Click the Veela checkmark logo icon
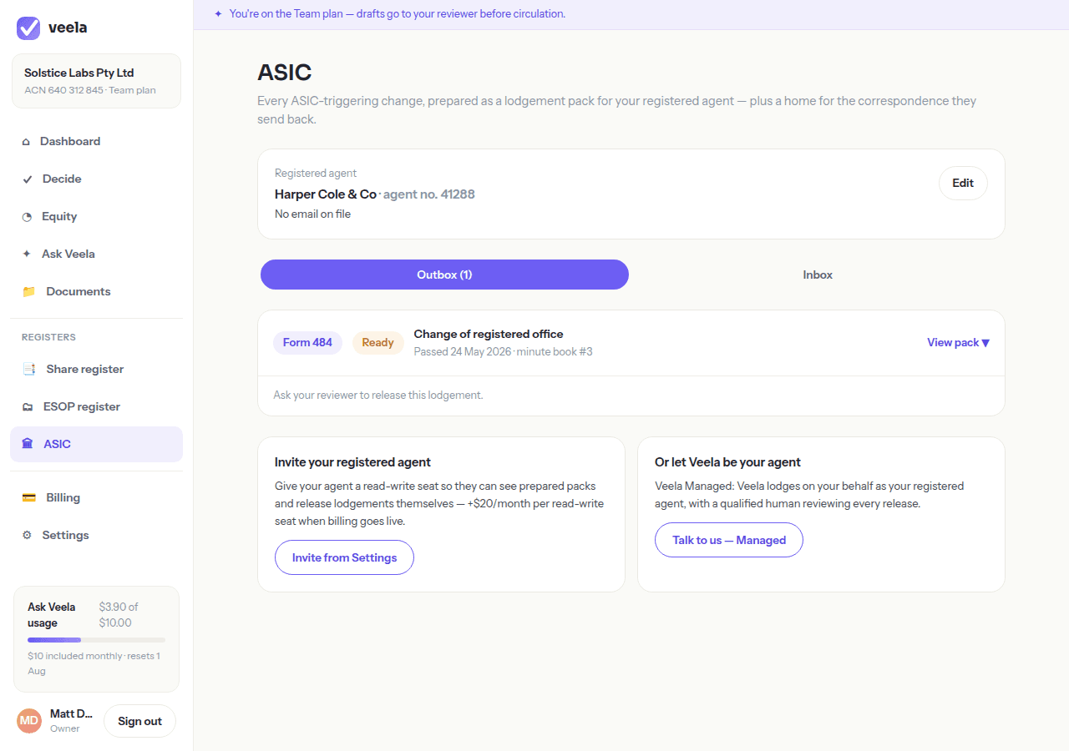The width and height of the screenshot is (1069, 751). pyautogui.click(x=28, y=28)
